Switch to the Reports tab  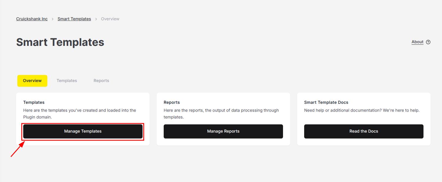pos(101,81)
